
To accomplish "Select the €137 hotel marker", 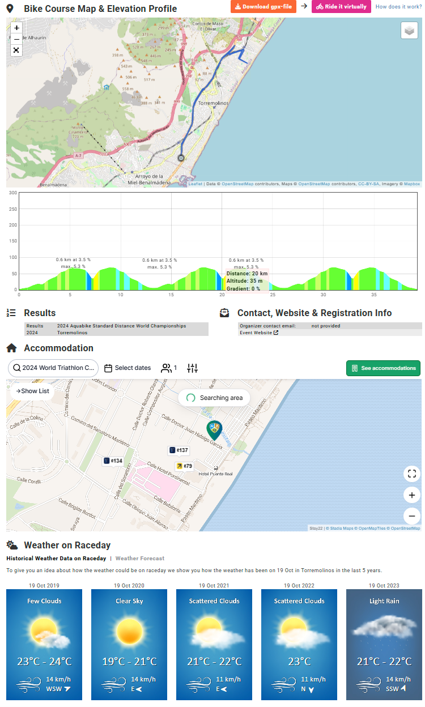I will [x=178, y=450].
